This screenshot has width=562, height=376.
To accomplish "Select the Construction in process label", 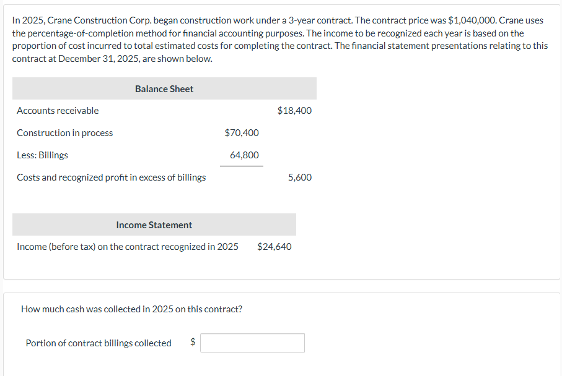I will [x=65, y=133].
